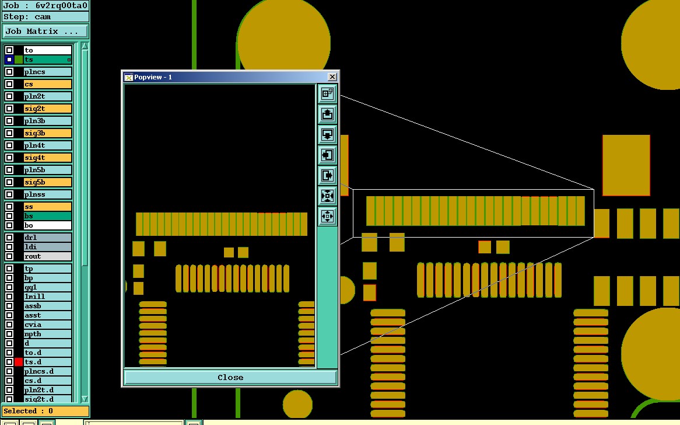Select the cs.d layer name
Image resolution: width=680 pixels, height=425 pixels.
(47, 380)
